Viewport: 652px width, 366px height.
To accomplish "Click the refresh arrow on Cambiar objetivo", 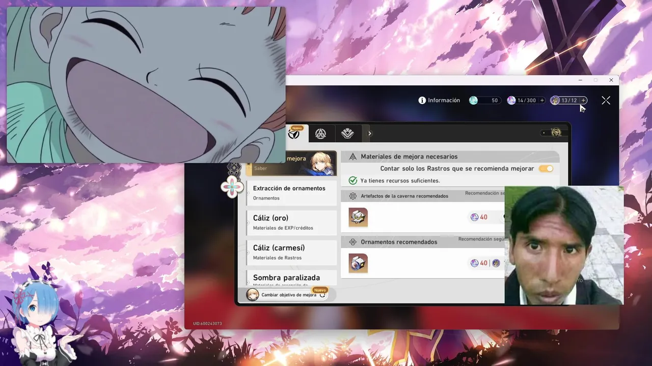I will click(322, 295).
